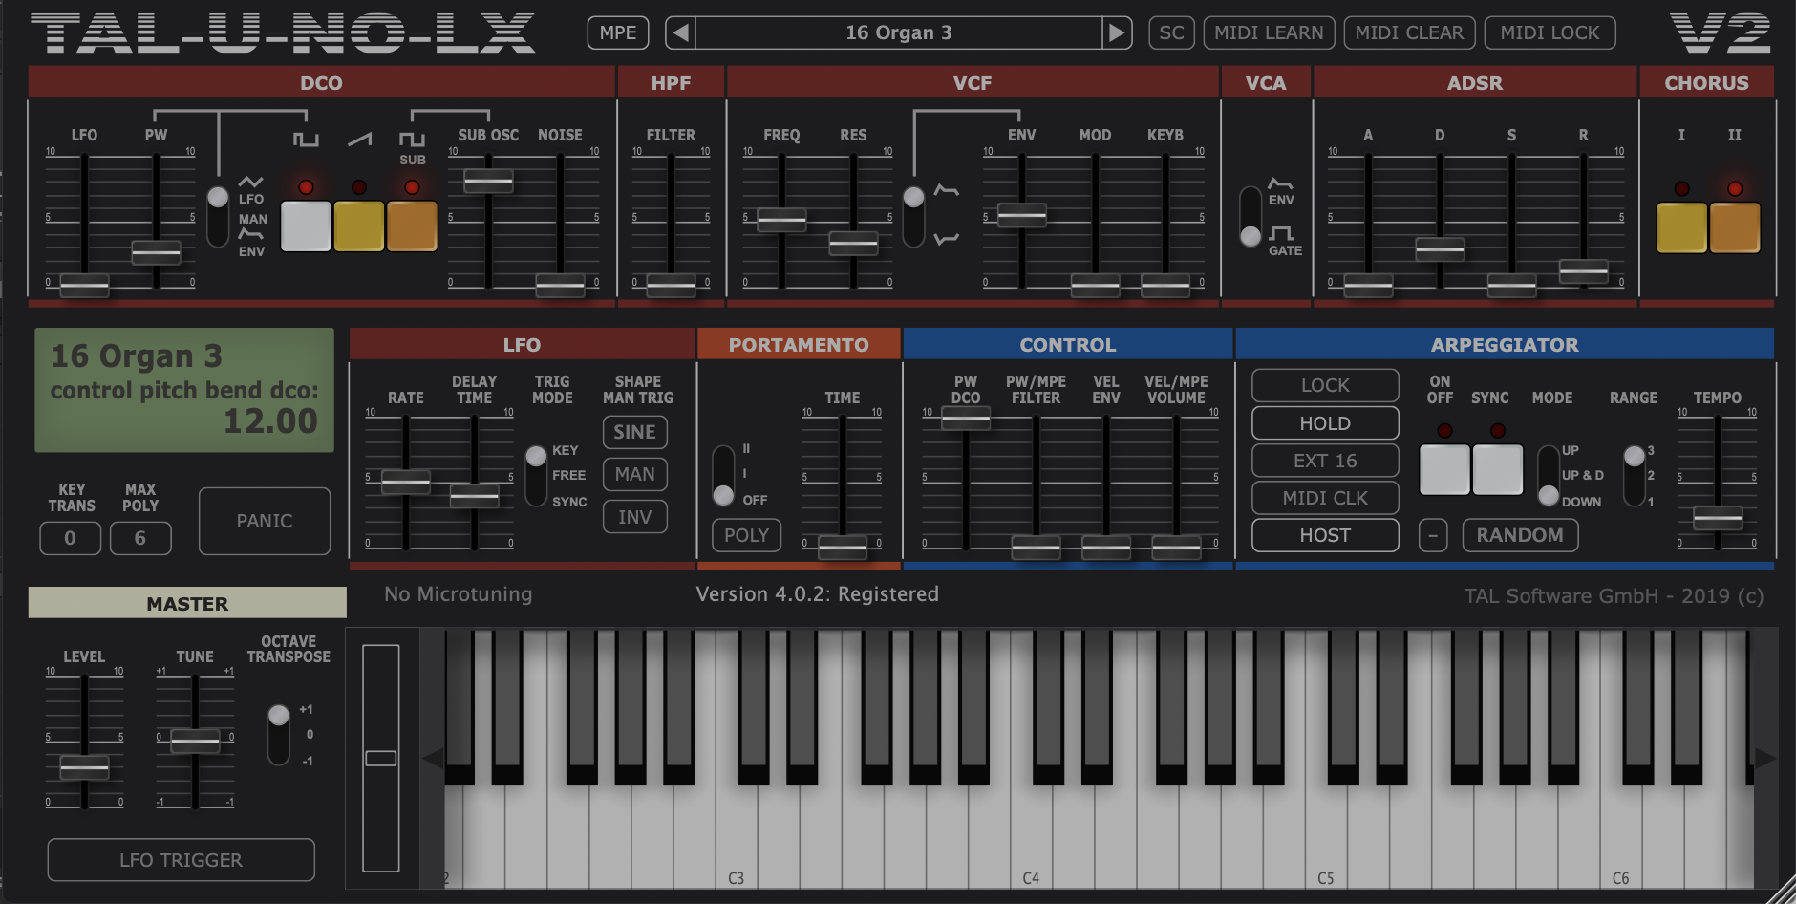Click the MIDI LEARN control
Image resolution: width=1796 pixels, height=904 pixels.
click(1269, 32)
